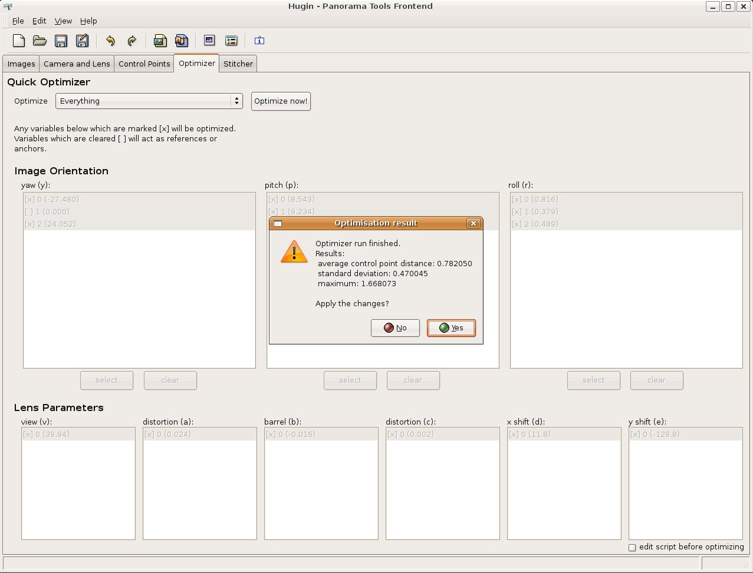This screenshot has height=573, width=753.
Task: Select the Optimizer tab
Action: tap(197, 63)
